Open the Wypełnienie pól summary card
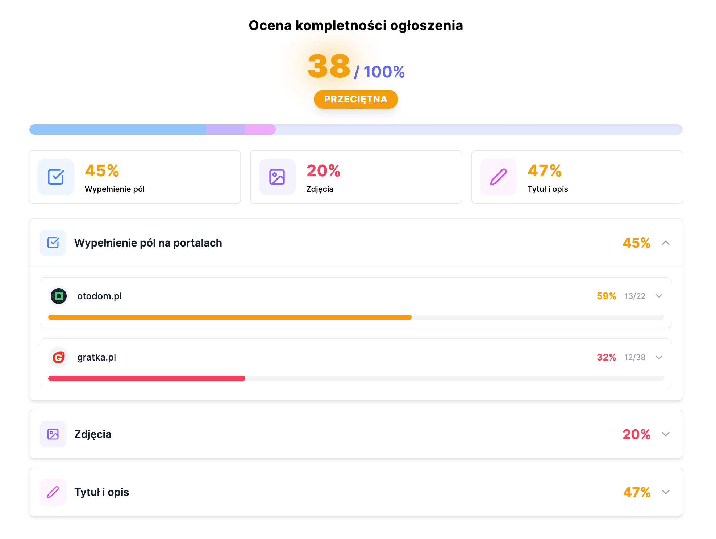 tap(135, 177)
